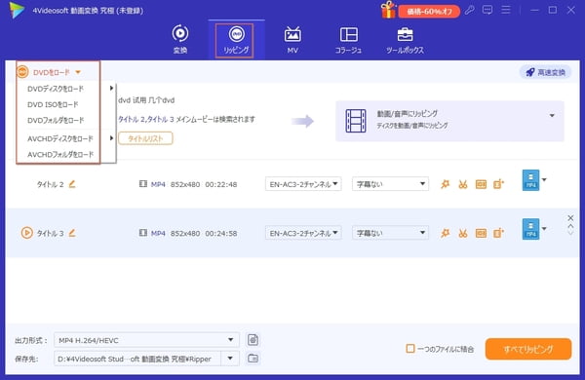Go to the コラージュ tab
Image resolution: width=585 pixels, height=380 pixels.
coord(348,40)
